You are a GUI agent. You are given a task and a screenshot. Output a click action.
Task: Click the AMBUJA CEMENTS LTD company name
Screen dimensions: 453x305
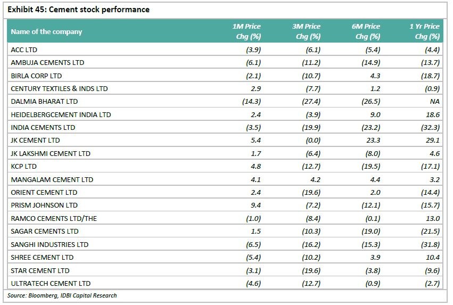tap(47, 62)
